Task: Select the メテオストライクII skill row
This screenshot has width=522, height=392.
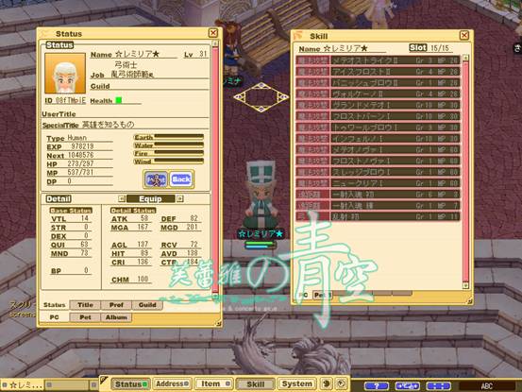Action: (378, 60)
